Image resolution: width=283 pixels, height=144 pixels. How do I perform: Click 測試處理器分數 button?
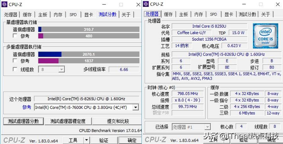23,121
